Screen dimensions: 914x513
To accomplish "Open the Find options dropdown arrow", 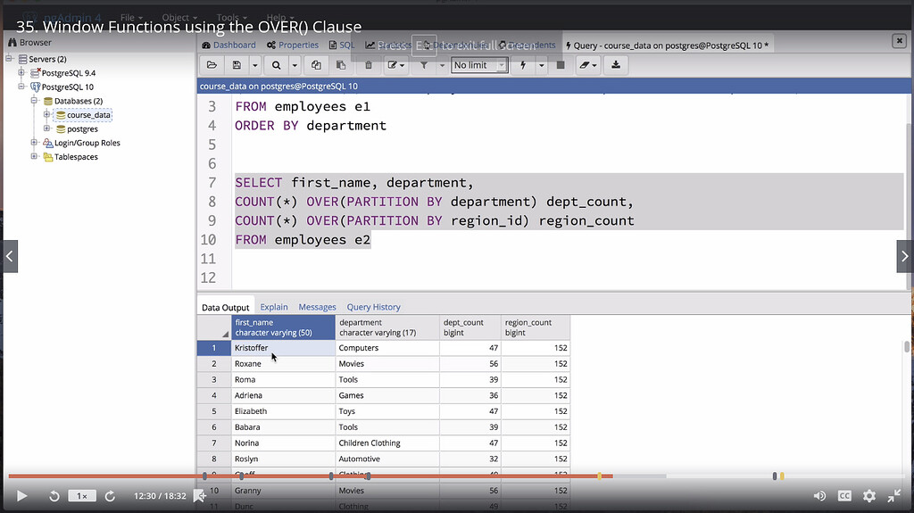I will click(x=295, y=65).
